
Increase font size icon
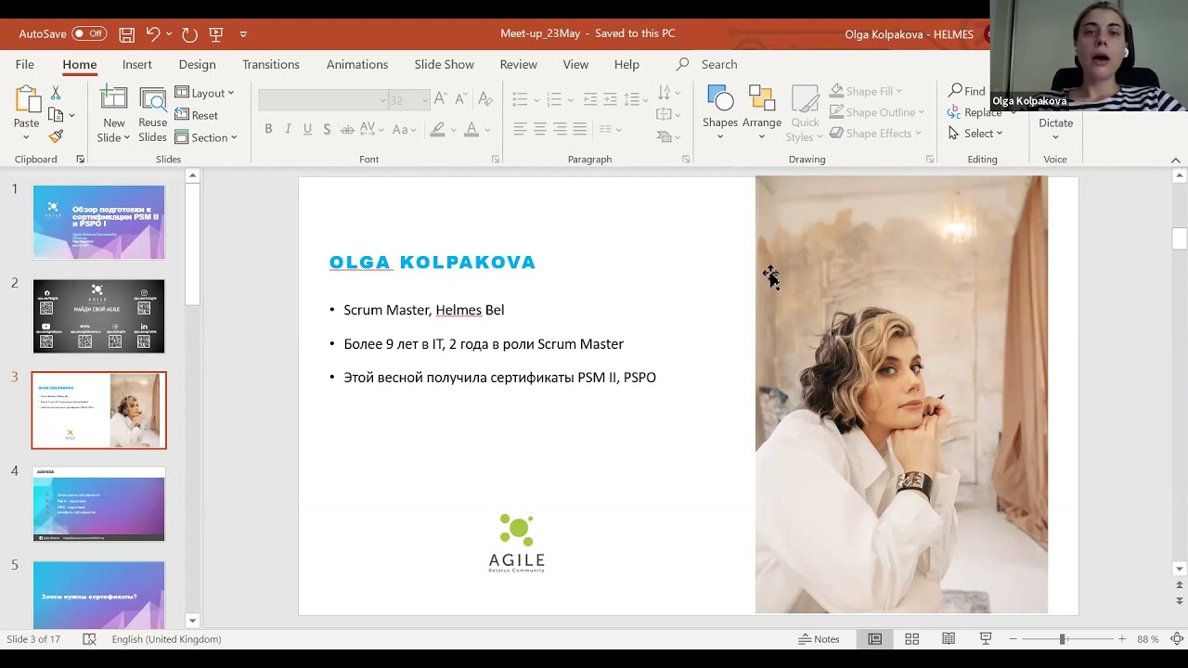point(441,99)
